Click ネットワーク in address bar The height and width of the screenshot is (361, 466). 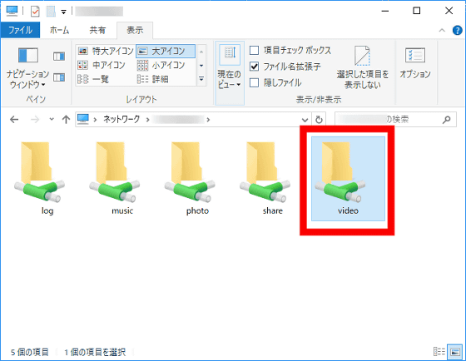pyautogui.click(x=121, y=120)
